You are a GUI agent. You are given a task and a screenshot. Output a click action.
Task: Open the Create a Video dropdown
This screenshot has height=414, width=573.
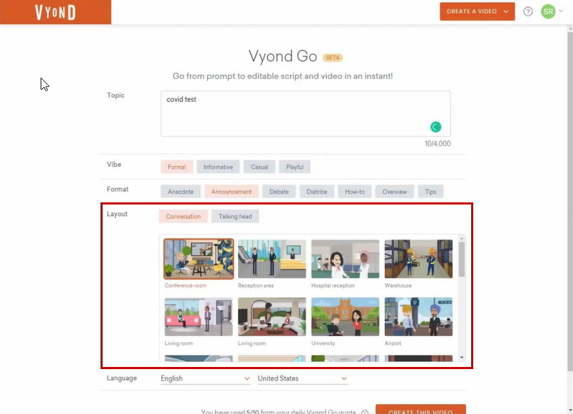477,11
